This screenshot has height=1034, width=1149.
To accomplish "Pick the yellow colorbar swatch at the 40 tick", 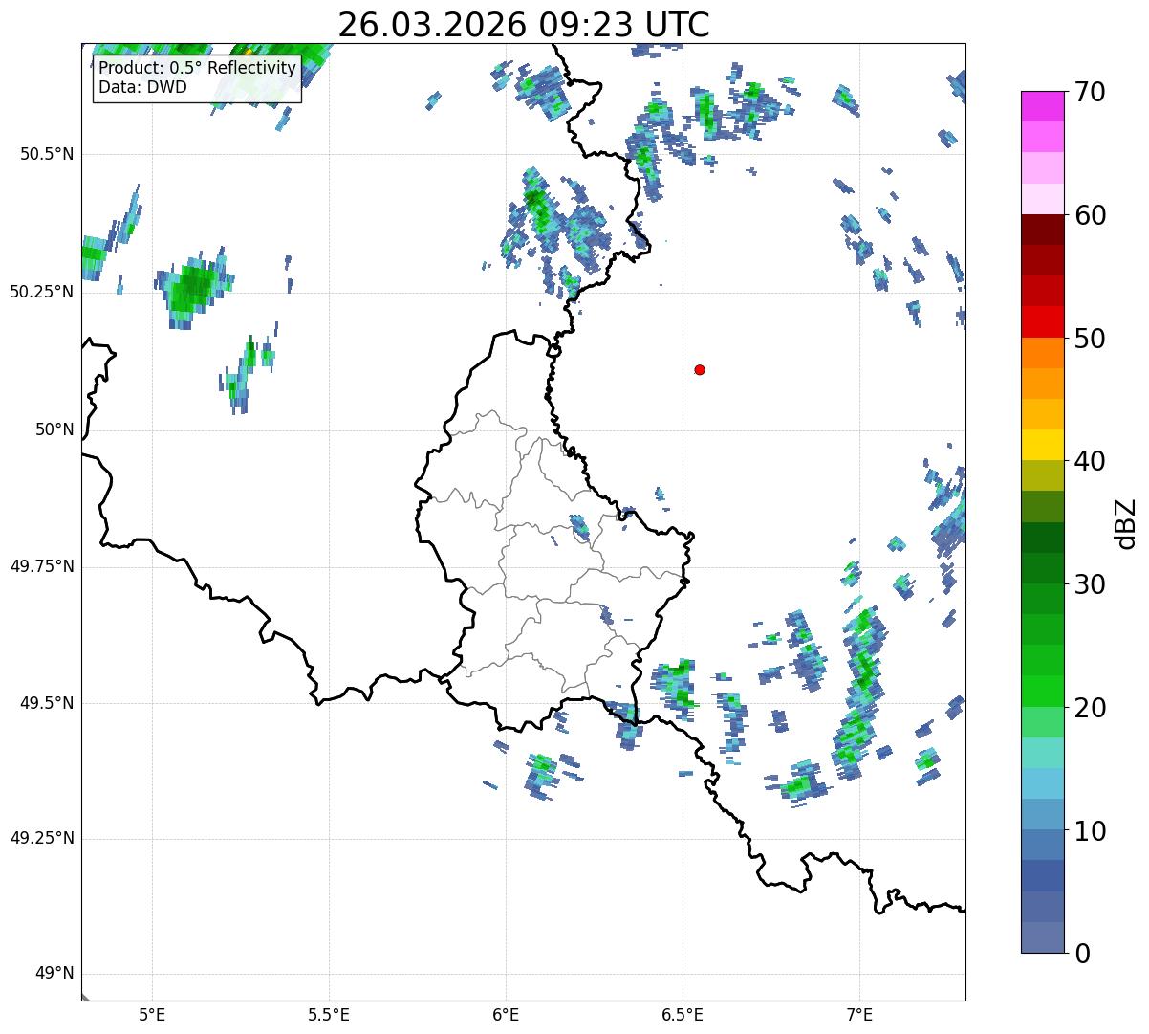I will (x=1043, y=446).
